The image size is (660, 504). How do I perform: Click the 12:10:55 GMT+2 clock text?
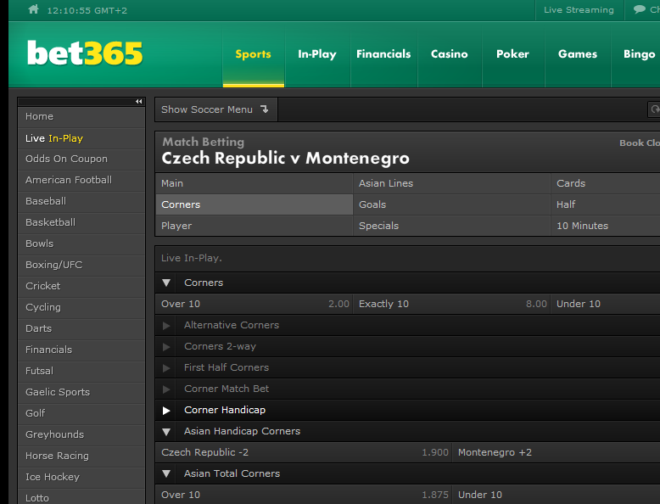(87, 10)
